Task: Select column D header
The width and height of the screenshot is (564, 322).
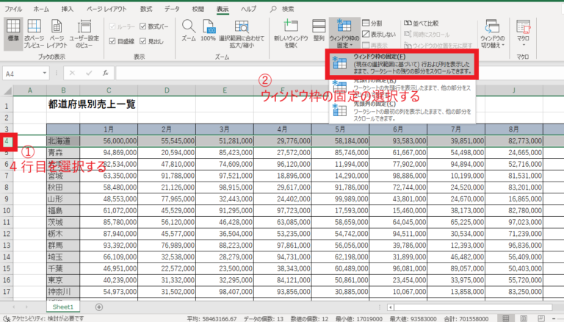Action: point(167,90)
